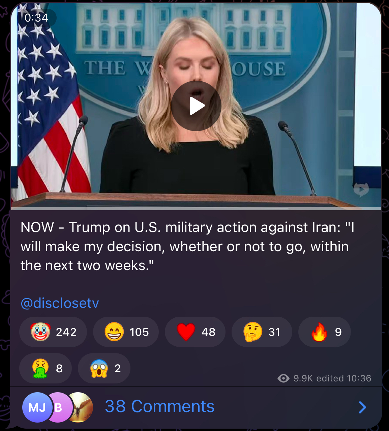Select the thinking face reaction
389x431 pixels.
[262, 332]
